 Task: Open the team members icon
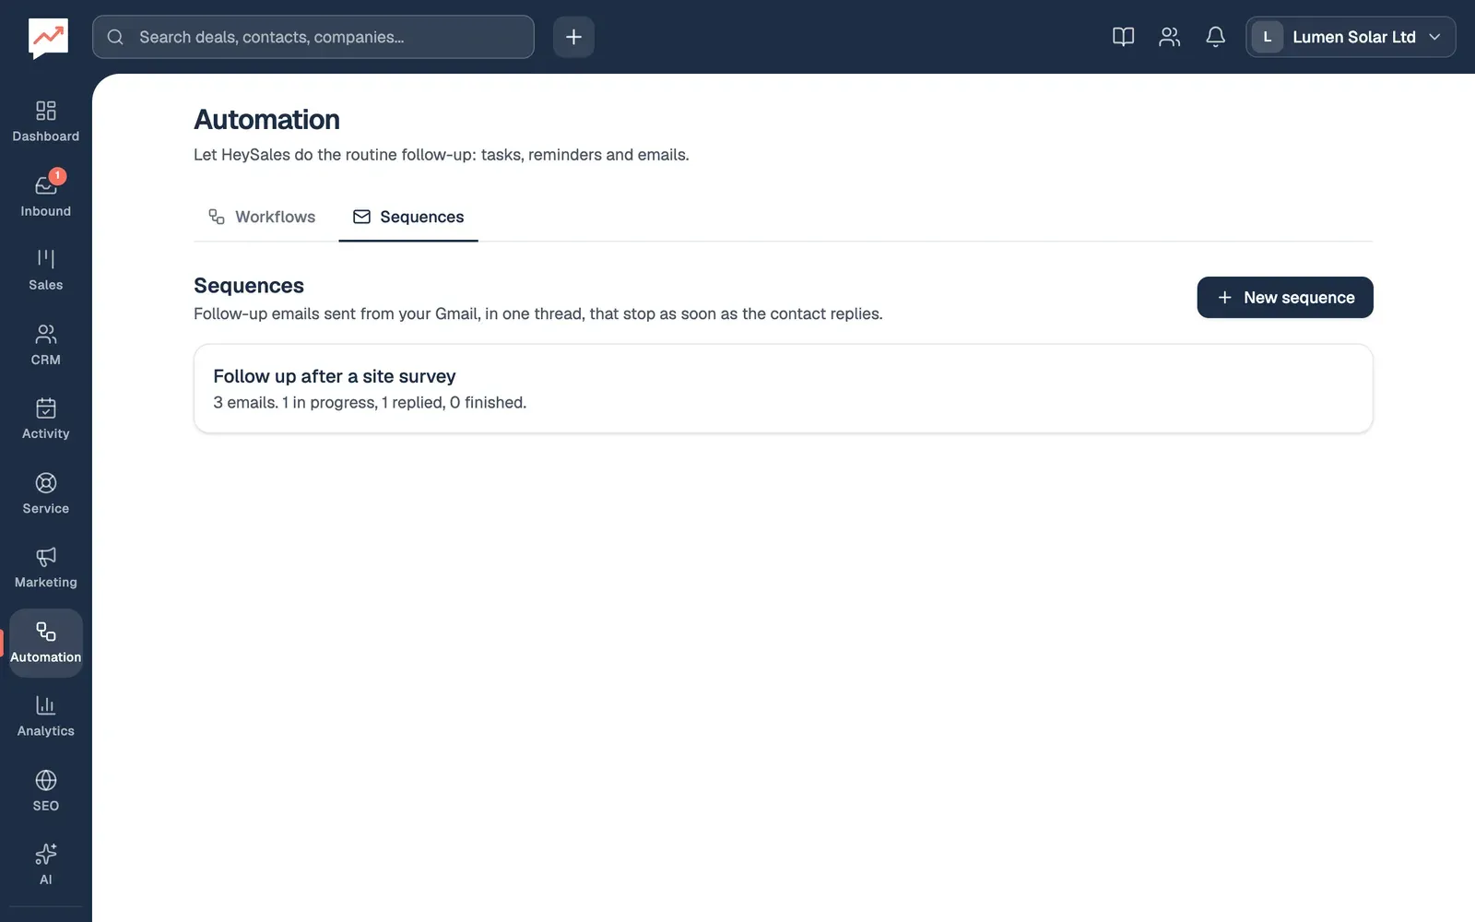coord(1169,37)
